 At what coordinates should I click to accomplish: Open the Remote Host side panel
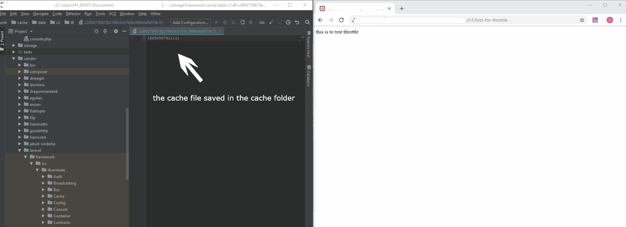click(308, 44)
